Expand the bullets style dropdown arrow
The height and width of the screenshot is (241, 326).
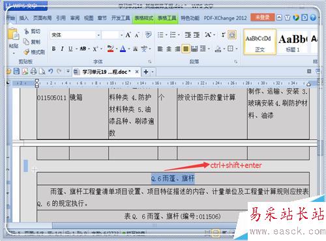pos(166,35)
